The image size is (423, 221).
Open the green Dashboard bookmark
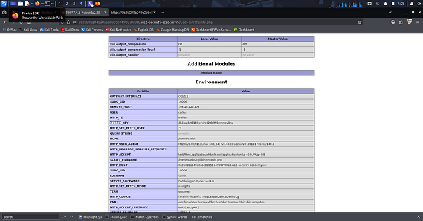pyautogui.click(x=244, y=30)
